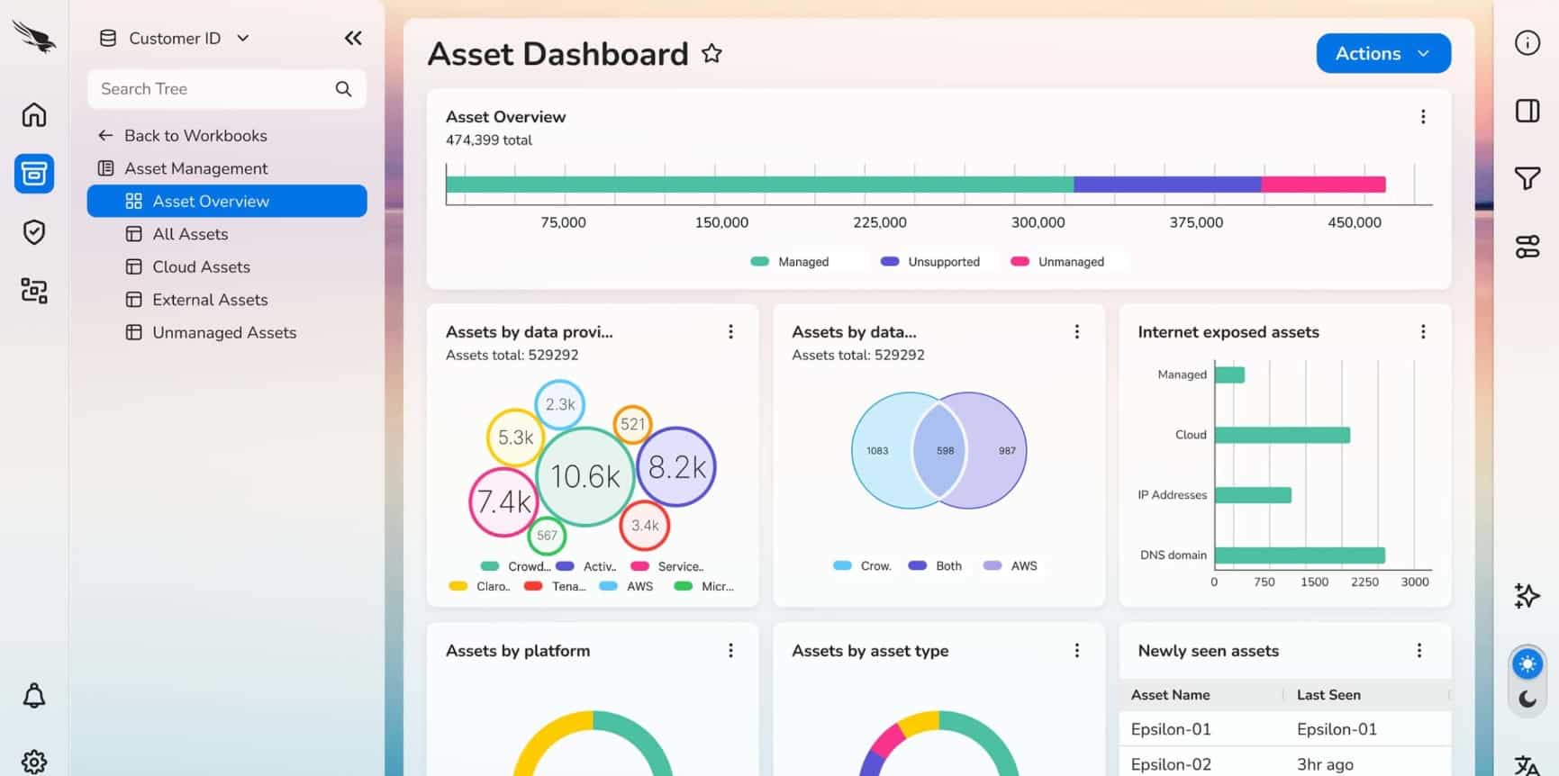Click the green Managed segment of overview bar
The width and height of the screenshot is (1559, 776).
pyautogui.click(x=759, y=185)
